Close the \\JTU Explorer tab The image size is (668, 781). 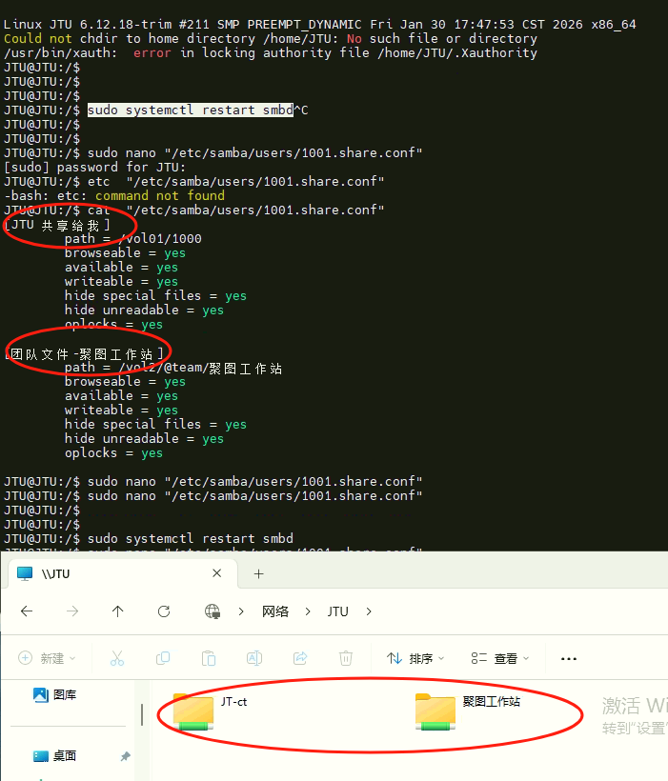tap(217, 573)
